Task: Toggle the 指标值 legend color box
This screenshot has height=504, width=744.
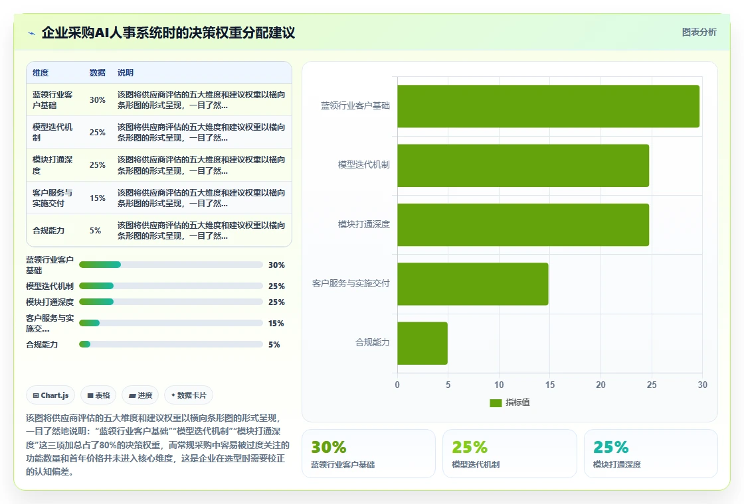Action: pyautogui.click(x=496, y=403)
